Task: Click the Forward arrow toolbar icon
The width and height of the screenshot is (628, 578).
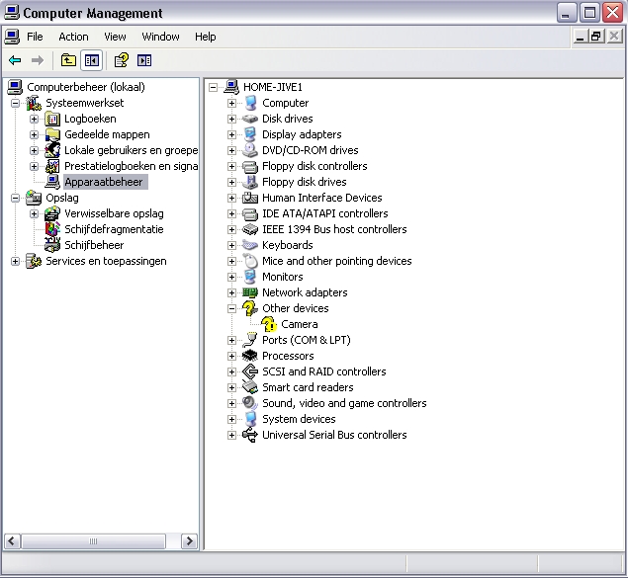Action: [38, 60]
